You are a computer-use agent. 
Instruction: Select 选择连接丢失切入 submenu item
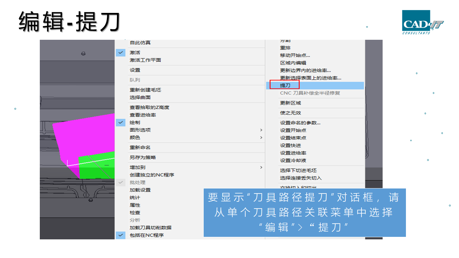tap(301, 178)
